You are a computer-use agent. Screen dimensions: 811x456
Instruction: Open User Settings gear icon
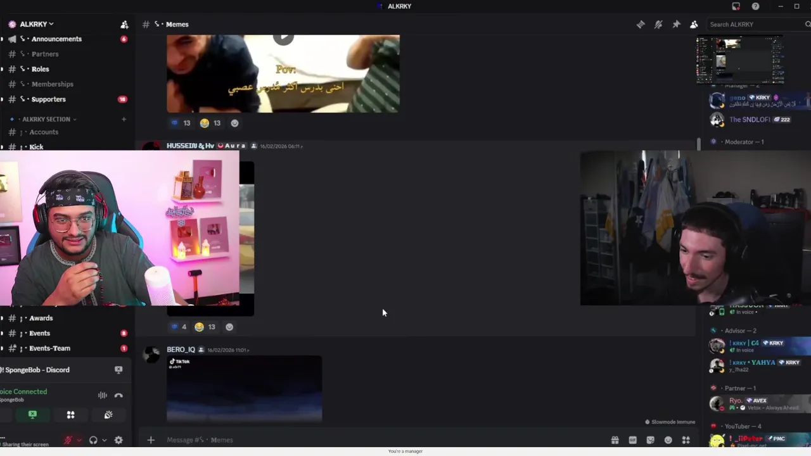[x=118, y=440]
